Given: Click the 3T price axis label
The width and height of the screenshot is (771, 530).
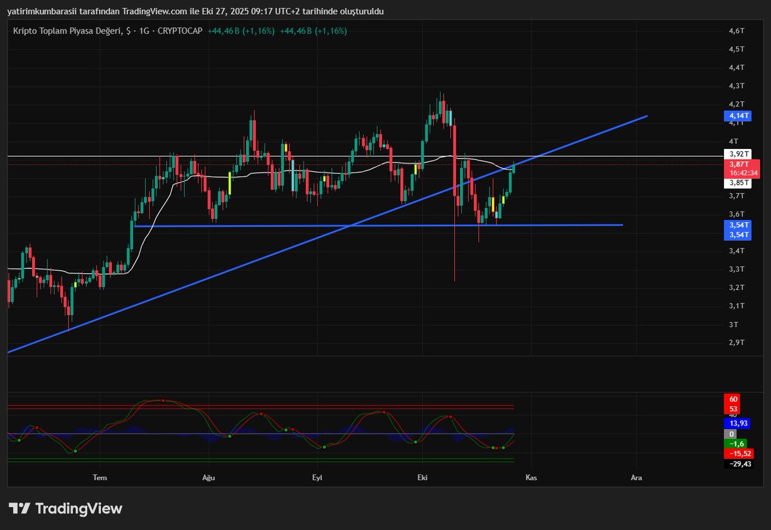Looking at the screenshot, I should (x=733, y=325).
